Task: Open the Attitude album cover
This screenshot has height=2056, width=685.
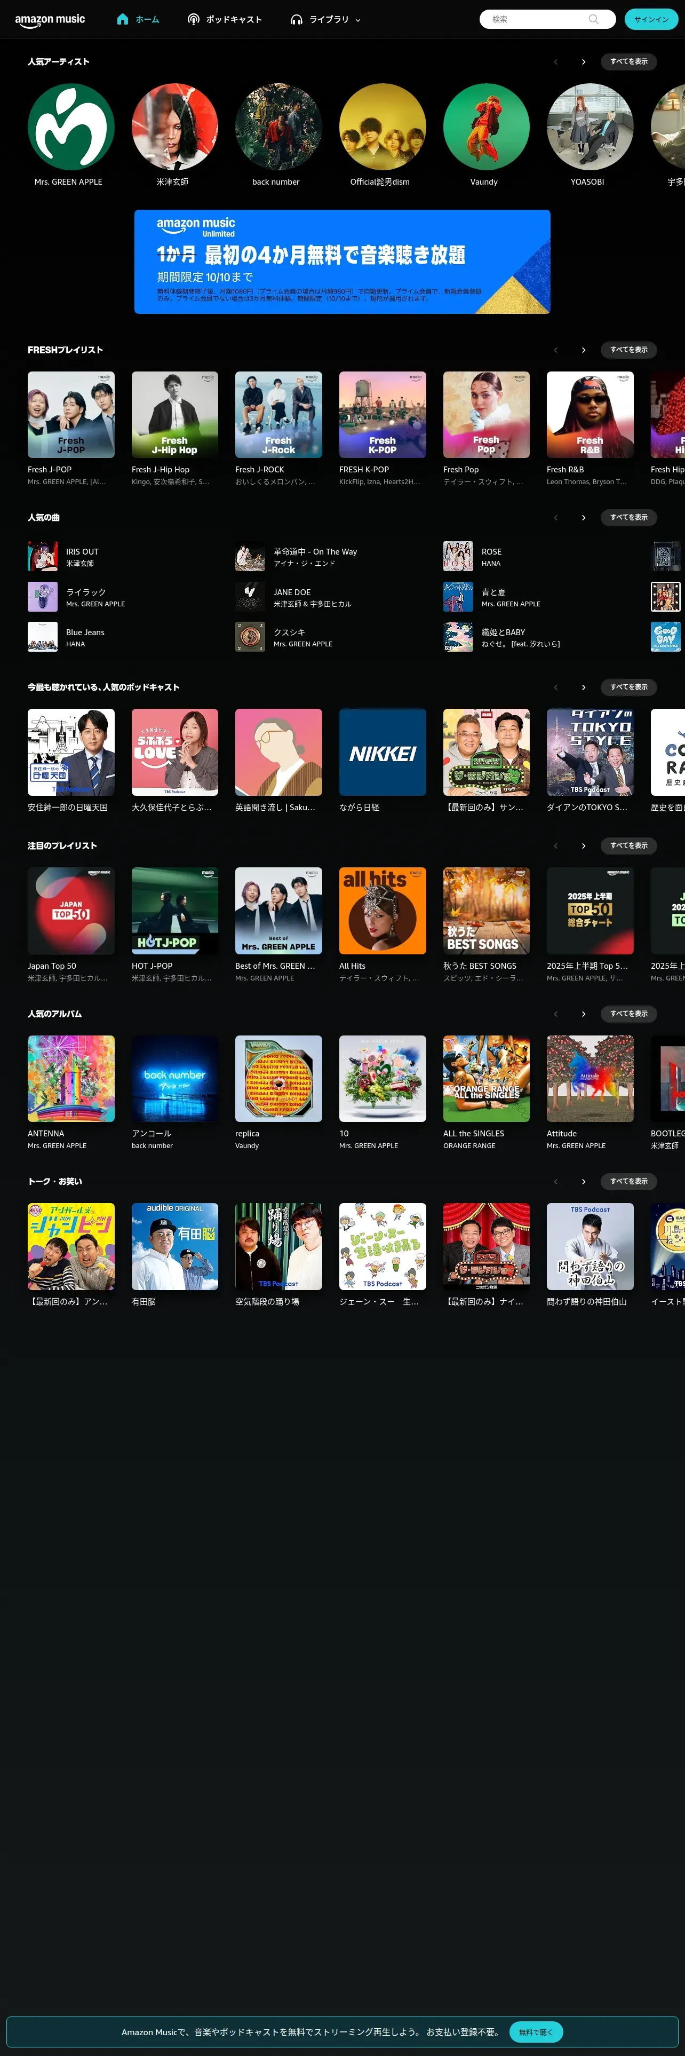Action: pos(590,1078)
